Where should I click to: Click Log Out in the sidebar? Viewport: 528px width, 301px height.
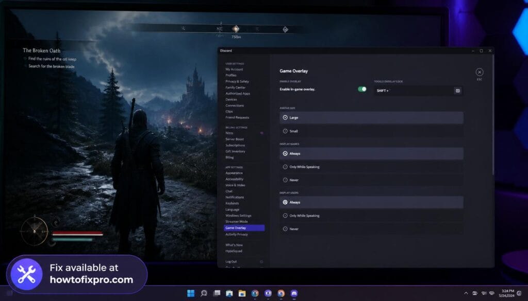pos(231,261)
